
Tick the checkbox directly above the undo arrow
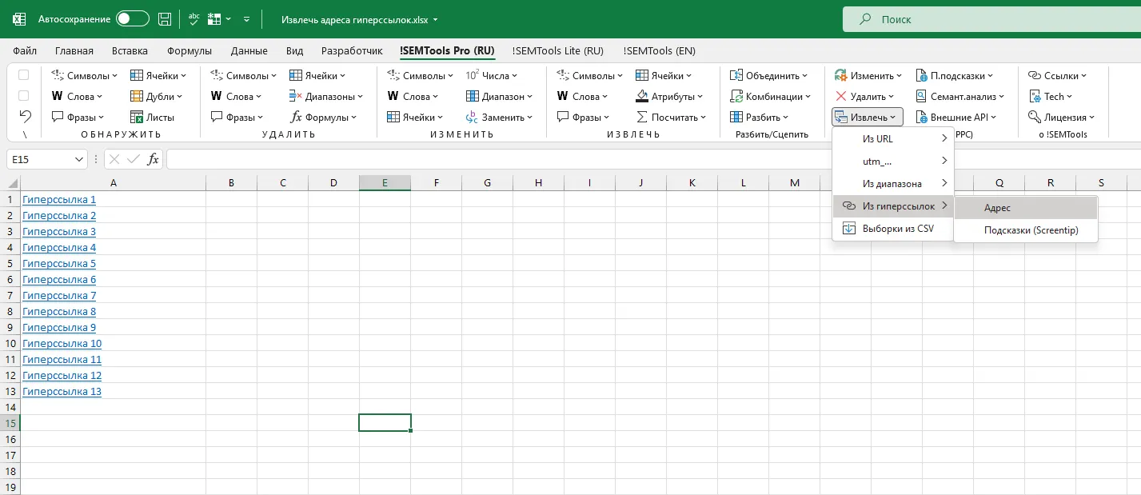click(24, 96)
